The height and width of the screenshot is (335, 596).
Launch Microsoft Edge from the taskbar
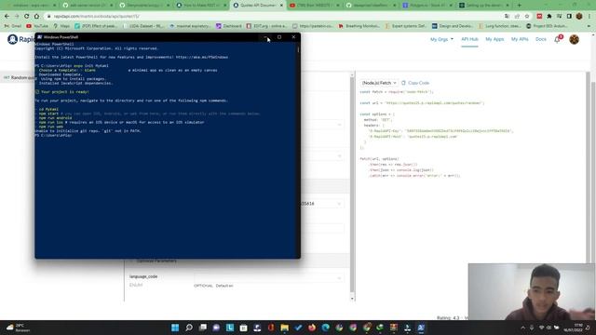[325, 328]
